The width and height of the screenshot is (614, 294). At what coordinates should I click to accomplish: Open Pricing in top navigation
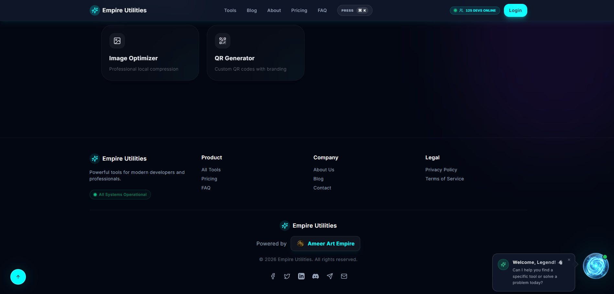tap(299, 10)
